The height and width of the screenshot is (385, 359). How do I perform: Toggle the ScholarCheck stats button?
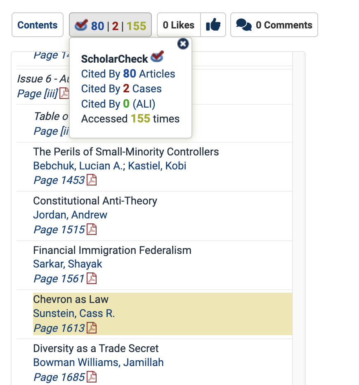coord(110,25)
